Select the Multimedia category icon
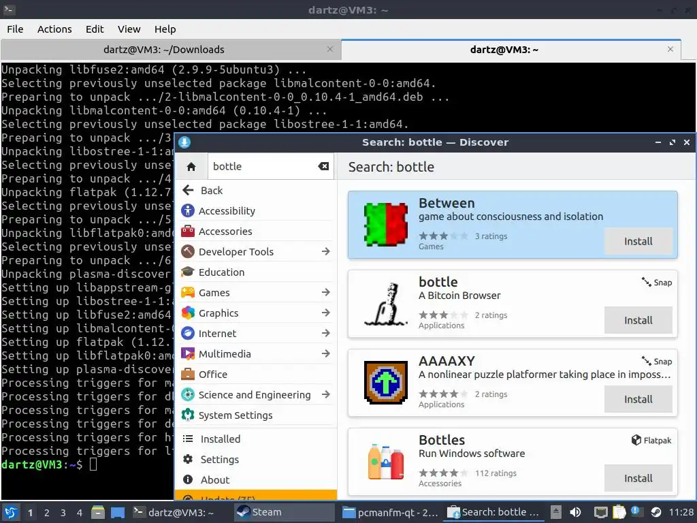The height and width of the screenshot is (523, 697). [x=188, y=354]
